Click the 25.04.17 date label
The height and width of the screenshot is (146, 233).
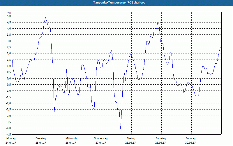pos(41,143)
